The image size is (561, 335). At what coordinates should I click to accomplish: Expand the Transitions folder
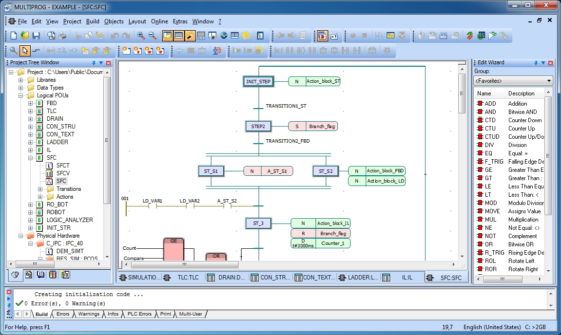[x=40, y=189]
